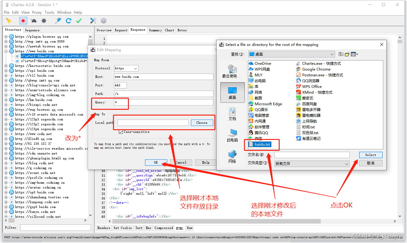Viewport: 407px width, 243px height.
Task: Go up one folder level in file dialog
Action: coord(341,54)
